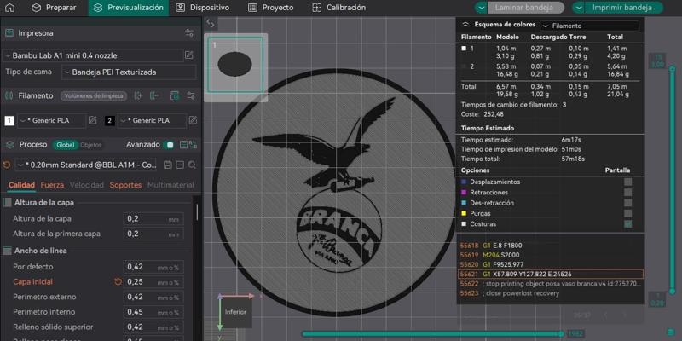Click the Altura de la capa input field

click(153, 219)
